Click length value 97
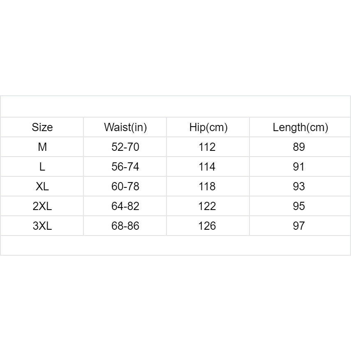Screen dimensions: 351x351 (299, 226)
